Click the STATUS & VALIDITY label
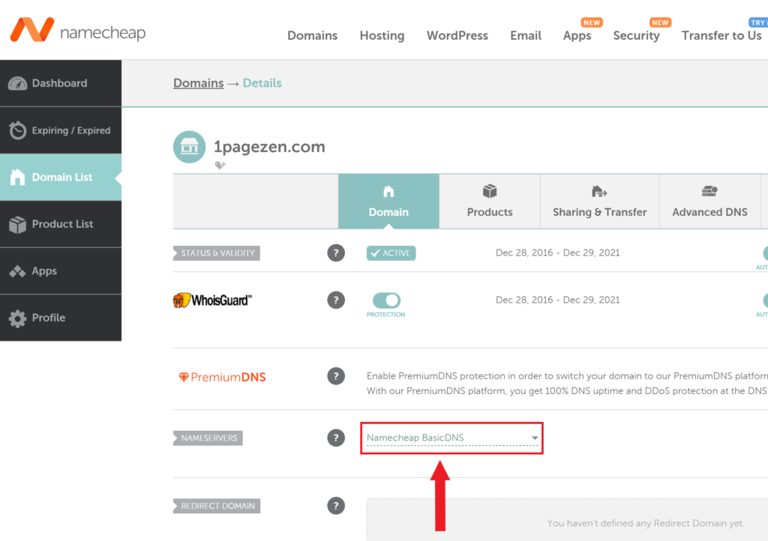This screenshot has height=541, width=768. [217, 253]
